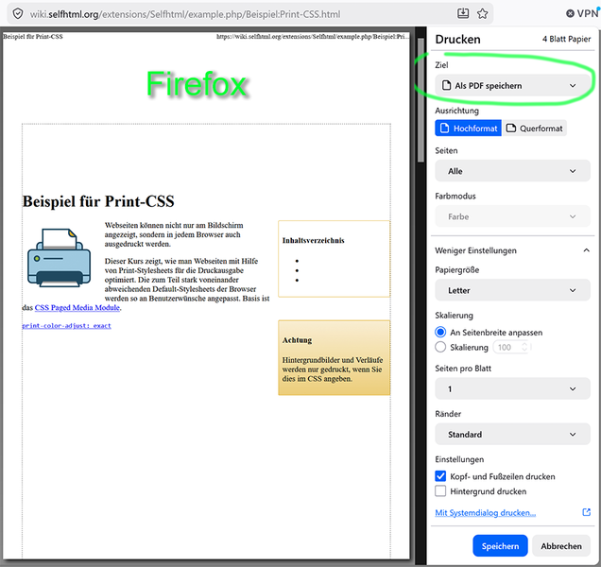Open the Ziel dropdown showing Als PDF speichern

coord(512,85)
